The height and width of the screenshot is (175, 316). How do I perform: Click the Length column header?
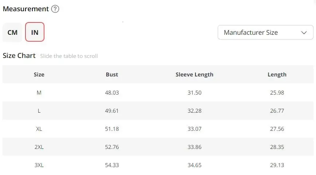277,75
